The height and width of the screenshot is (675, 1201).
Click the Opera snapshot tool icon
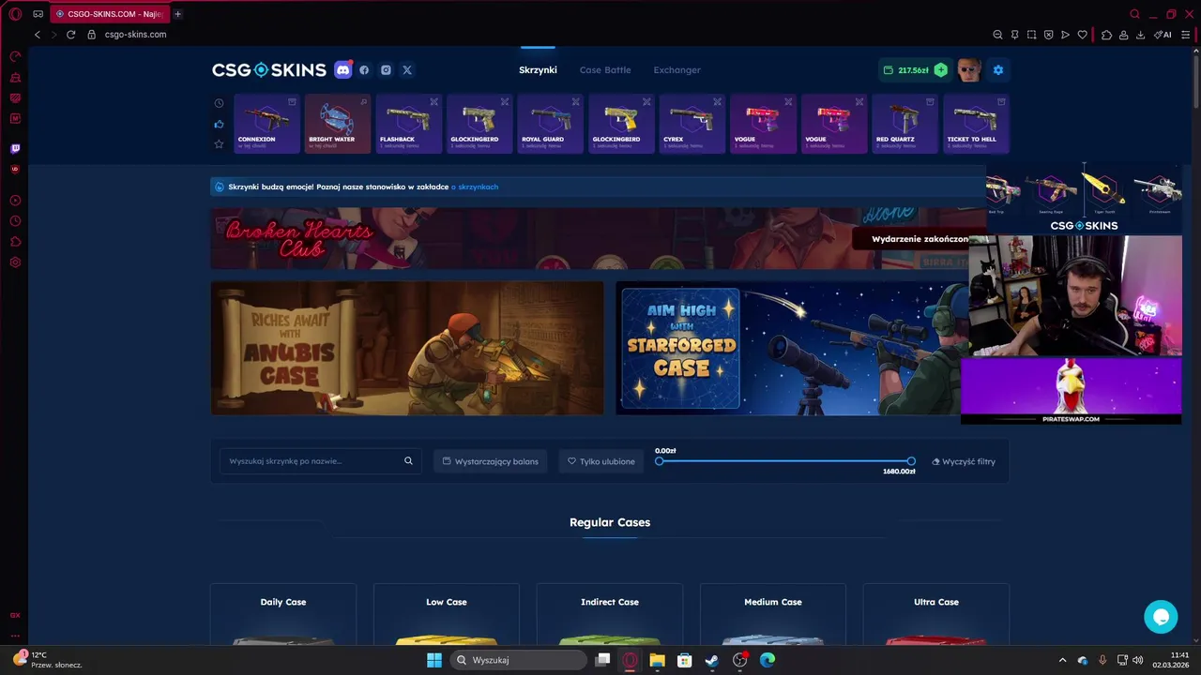(1031, 35)
